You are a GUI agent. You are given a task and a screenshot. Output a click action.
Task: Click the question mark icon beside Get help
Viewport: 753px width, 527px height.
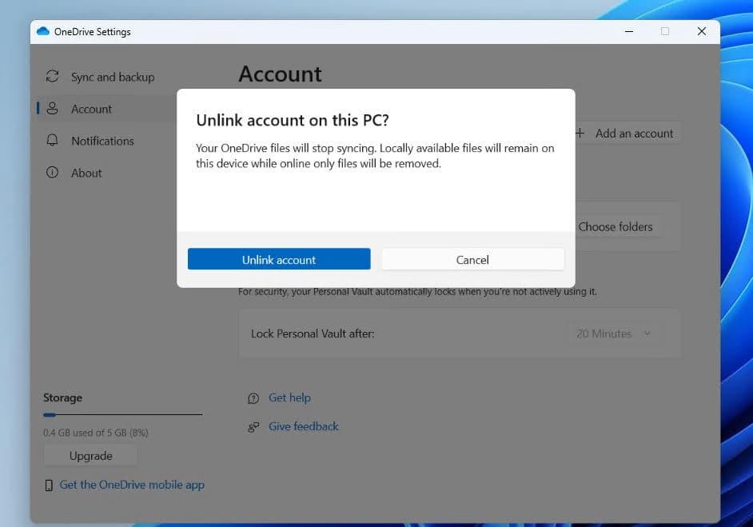coord(253,398)
